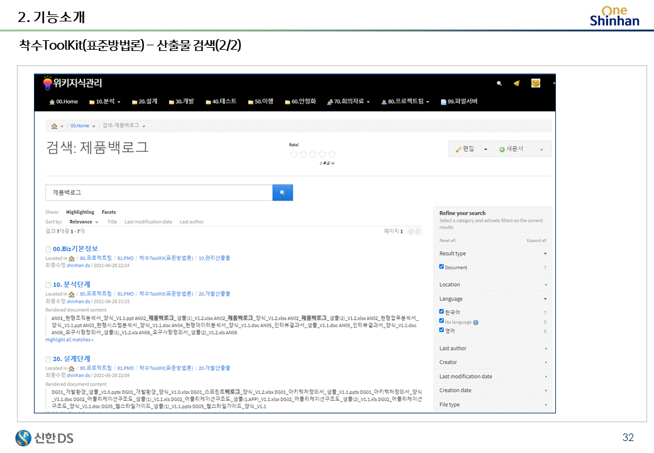This screenshot has width=654, height=453.
Task: Click the document icon beside 10. 분석단계
Action: tap(48, 285)
